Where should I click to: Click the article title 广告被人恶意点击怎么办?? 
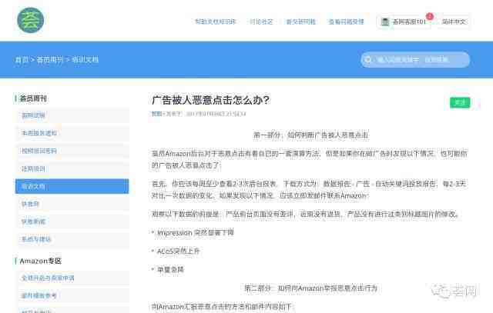(x=210, y=100)
